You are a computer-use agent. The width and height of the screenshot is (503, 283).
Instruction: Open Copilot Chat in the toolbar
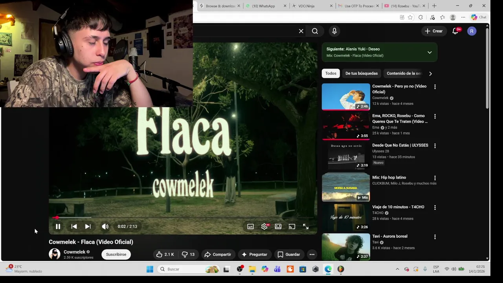(479, 17)
